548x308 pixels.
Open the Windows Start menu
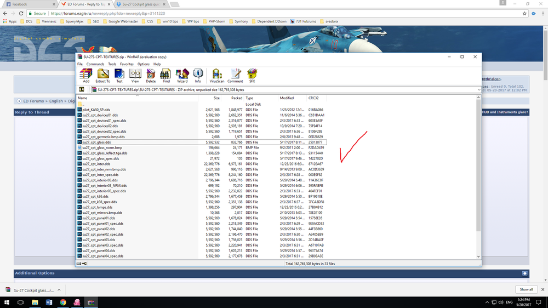(7, 303)
